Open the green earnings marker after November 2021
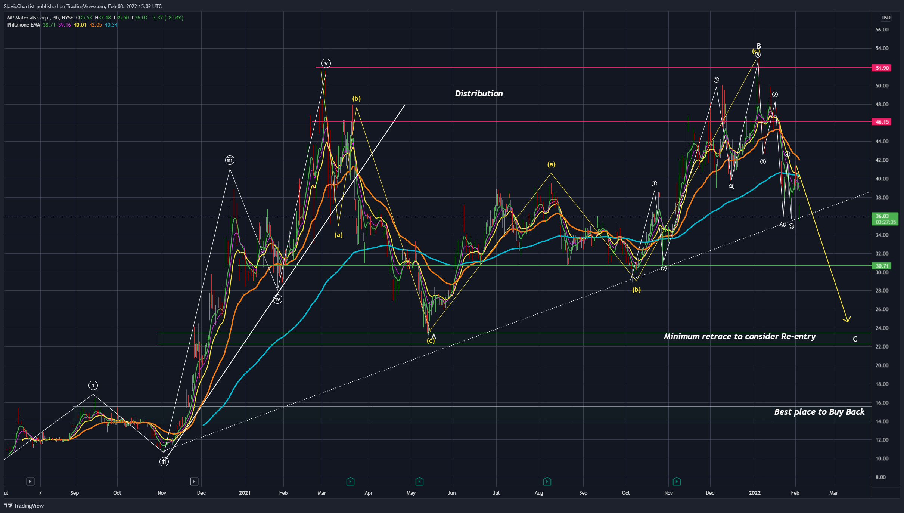904x513 pixels. click(x=677, y=481)
